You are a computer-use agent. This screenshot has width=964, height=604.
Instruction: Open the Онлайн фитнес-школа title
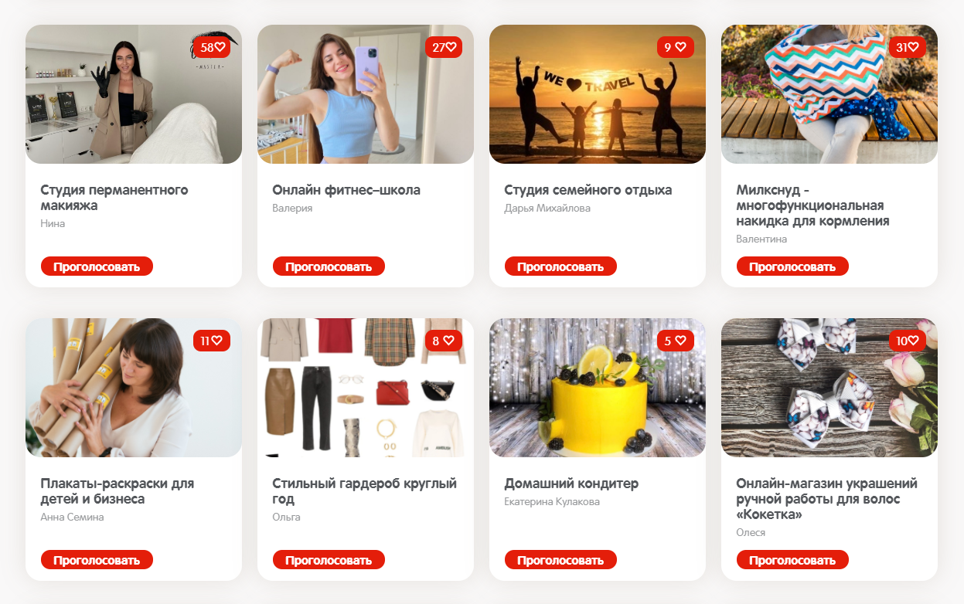coord(346,190)
